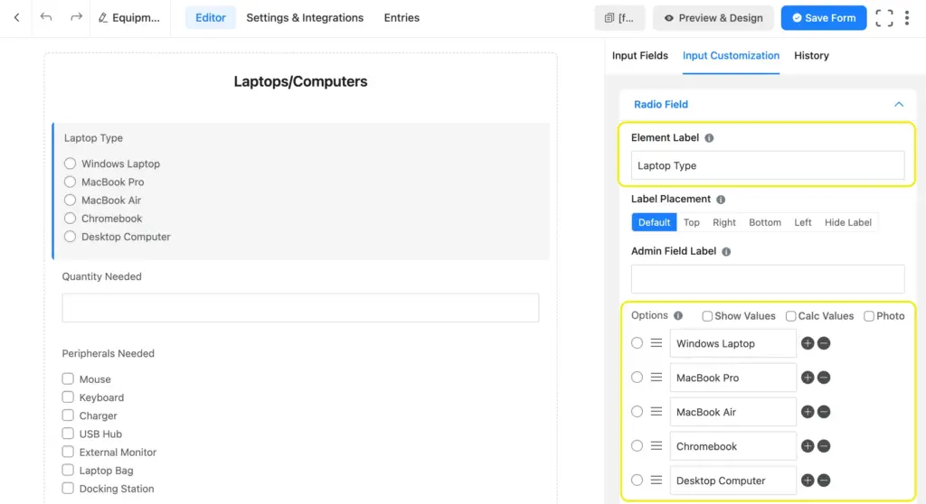Viewport: 926px width, 504px height.
Task: Check the Docking Station peripheral box
Action: coord(68,489)
